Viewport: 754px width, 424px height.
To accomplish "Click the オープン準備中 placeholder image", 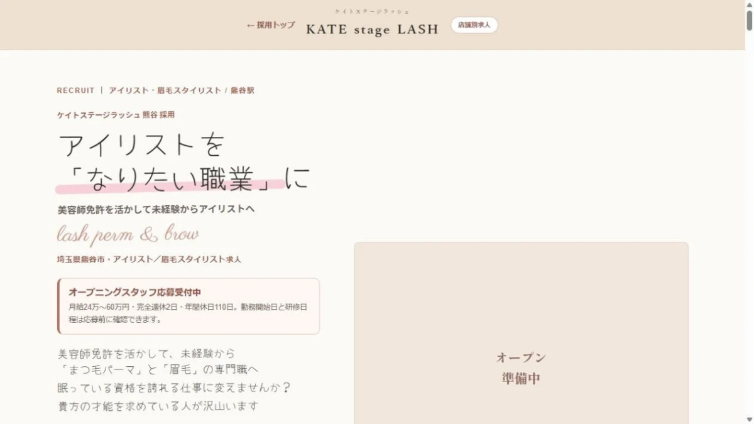I will point(521,334).
